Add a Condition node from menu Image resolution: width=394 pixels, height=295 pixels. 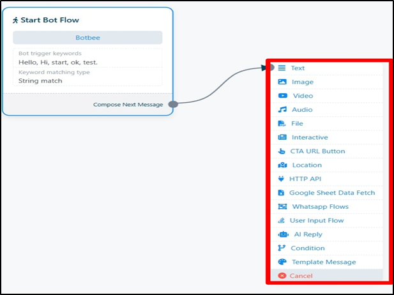point(308,248)
